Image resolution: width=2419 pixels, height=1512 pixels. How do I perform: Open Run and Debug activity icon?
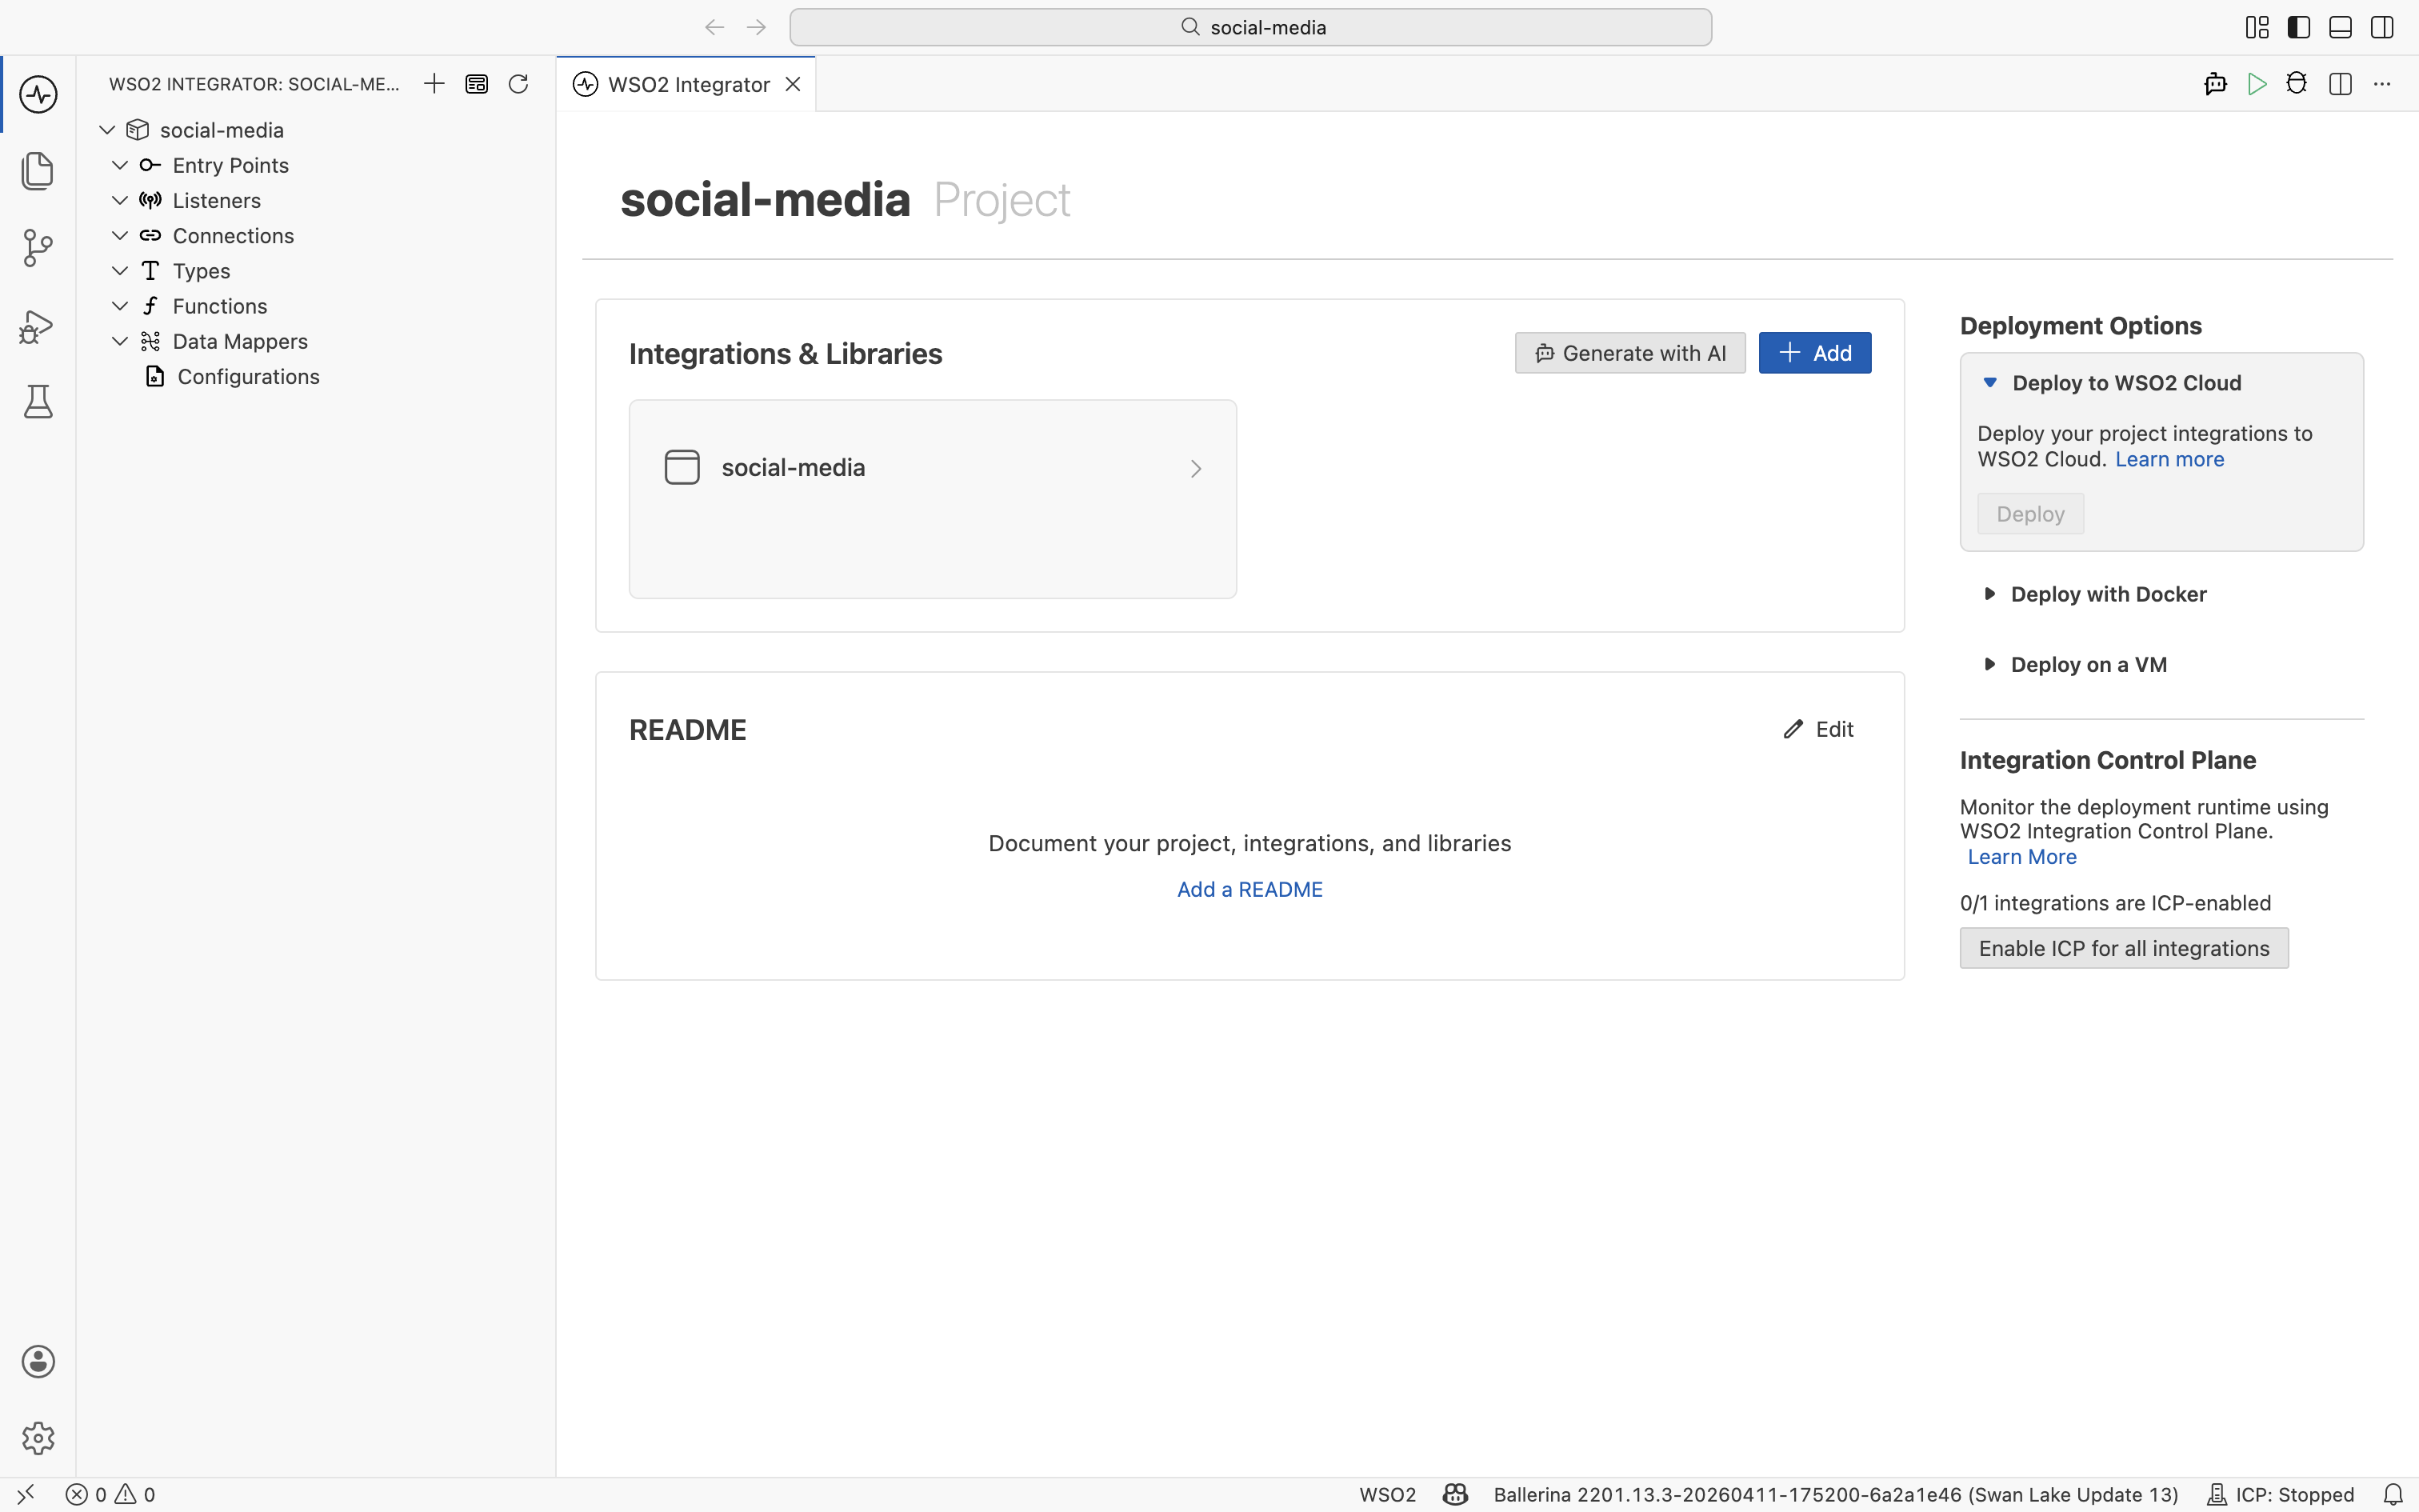tap(38, 326)
